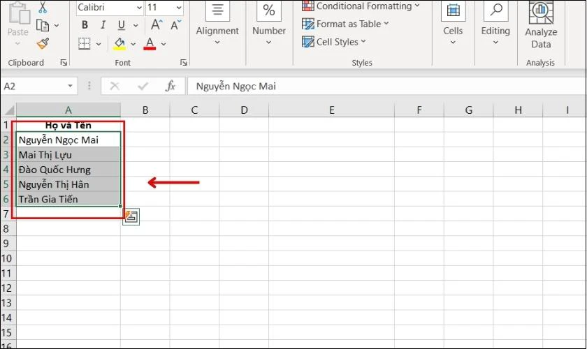Screen dimensions: 587x349
Task: Select column A header
Action: coord(68,110)
